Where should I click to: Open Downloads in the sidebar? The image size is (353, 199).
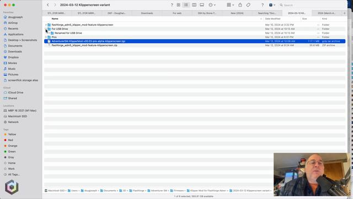15,51
